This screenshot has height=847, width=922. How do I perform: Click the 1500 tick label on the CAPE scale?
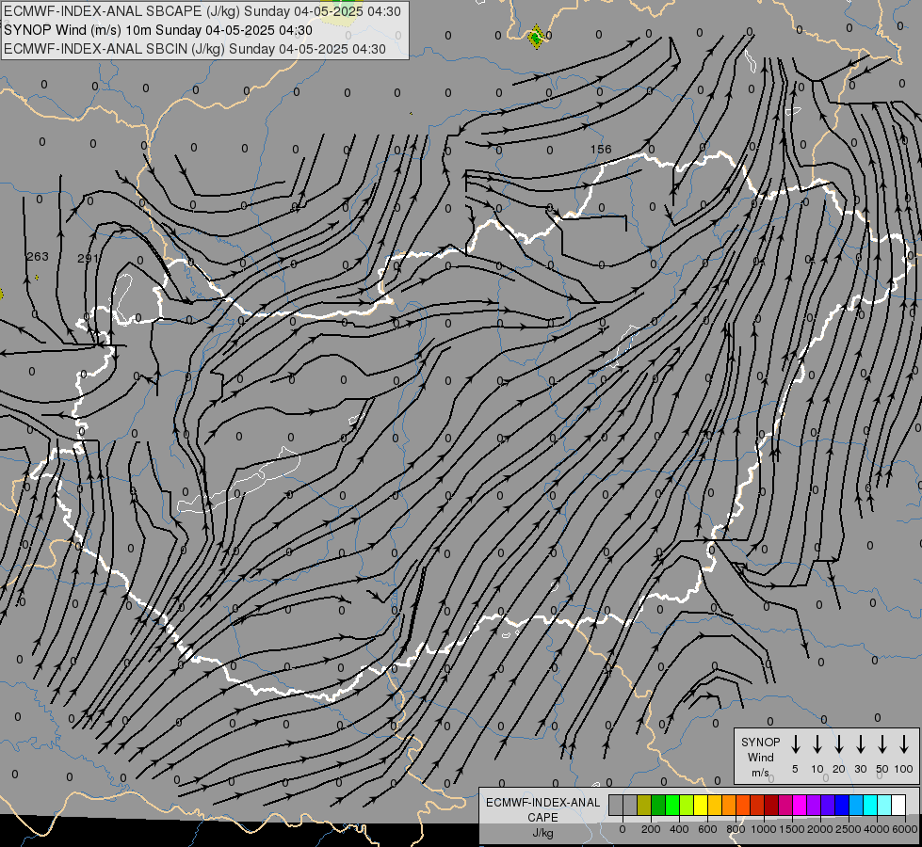(792, 829)
